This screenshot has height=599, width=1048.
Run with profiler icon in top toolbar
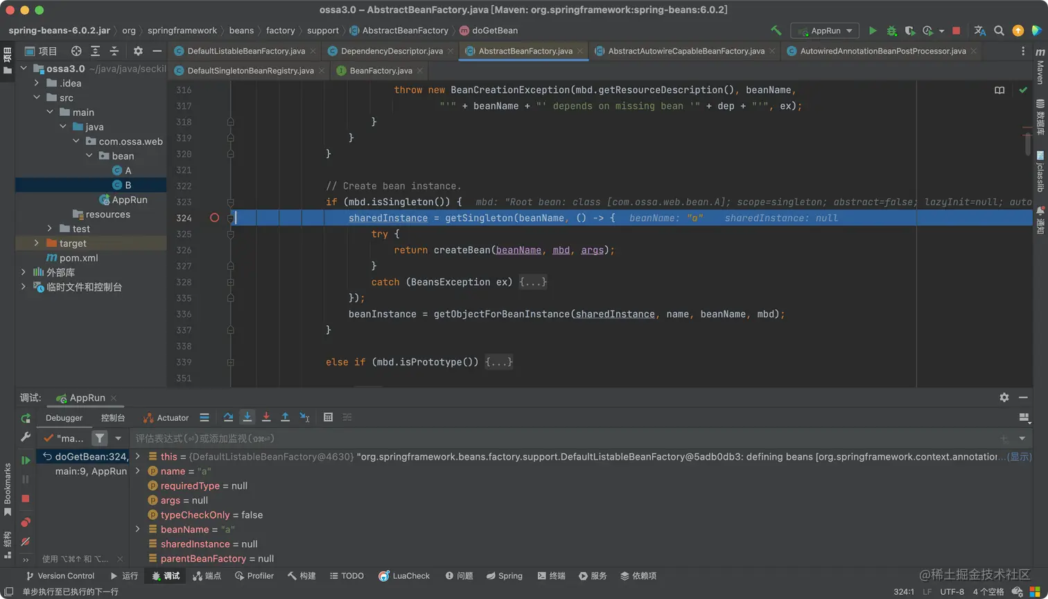tap(929, 31)
